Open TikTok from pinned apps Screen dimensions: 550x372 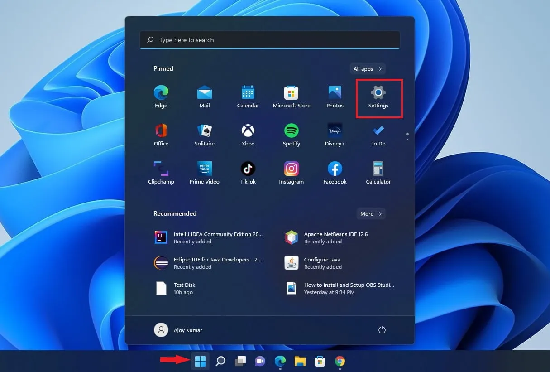point(248,173)
